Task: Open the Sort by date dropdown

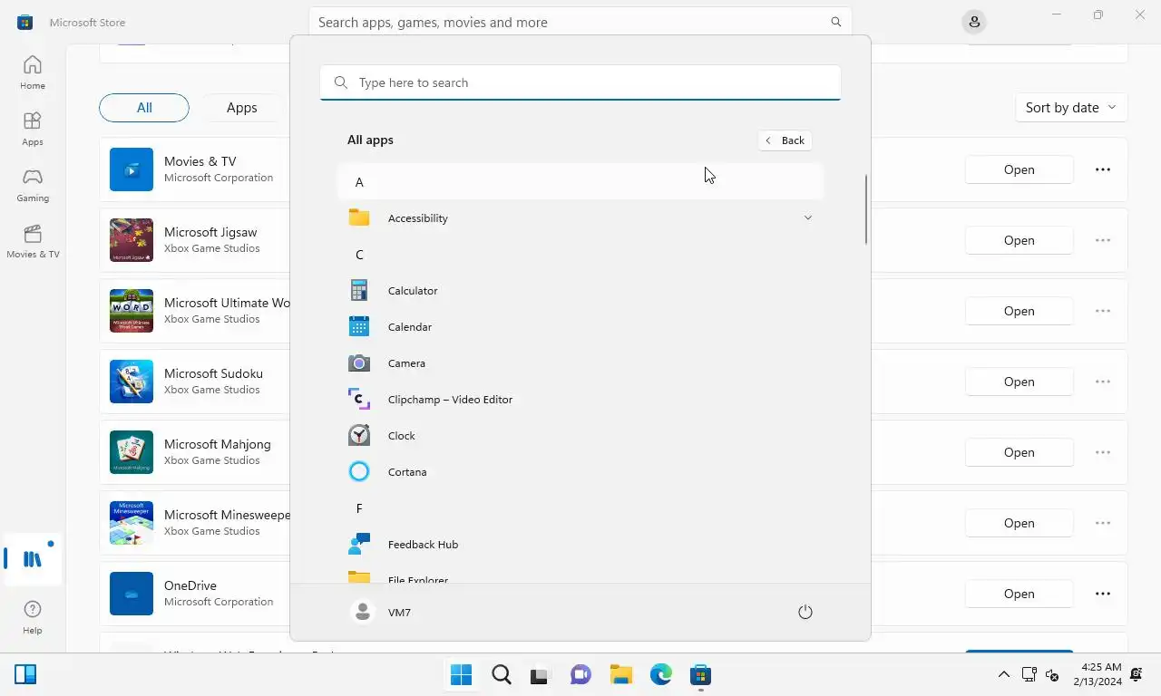Action: pos(1071,107)
